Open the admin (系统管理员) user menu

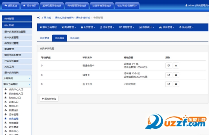(x=197, y=6)
